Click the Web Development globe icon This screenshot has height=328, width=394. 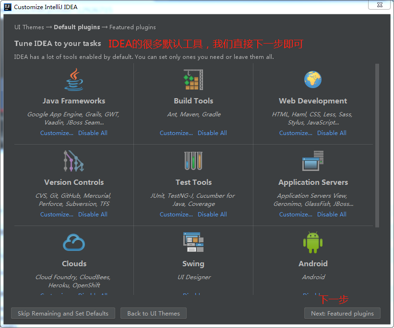point(313,80)
